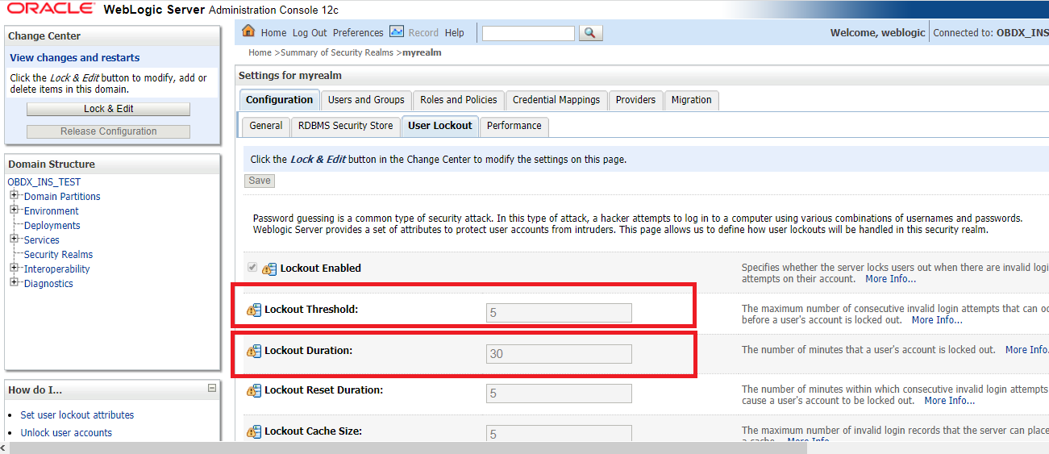Viewport: 1049px width, 454px height.
Task: Click the icon beside Lockout Cache Size
Action: tap(255, 432)
